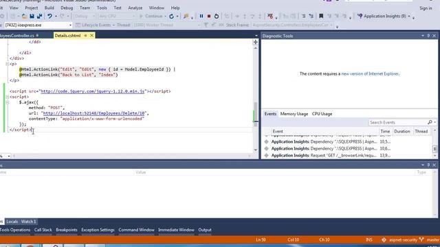Click the Save icon in toolbar
The image size is (440, 247).
pos(32,16)
